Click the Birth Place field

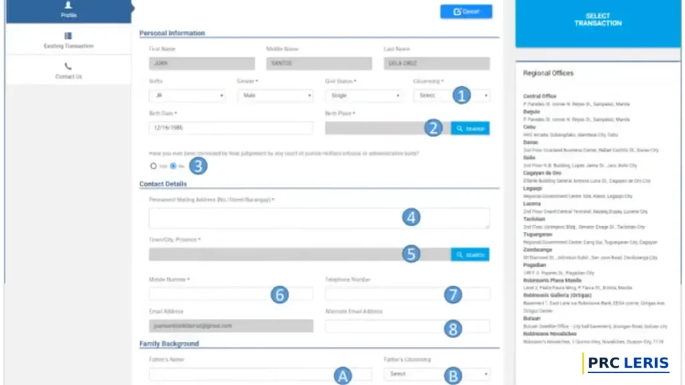pyautogui.click(x=388, y=128)
